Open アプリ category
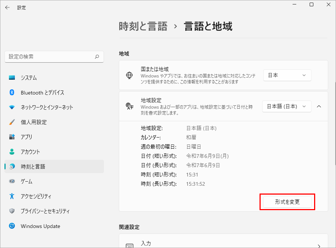Screen dimensions: 336x248 point(54,137)
